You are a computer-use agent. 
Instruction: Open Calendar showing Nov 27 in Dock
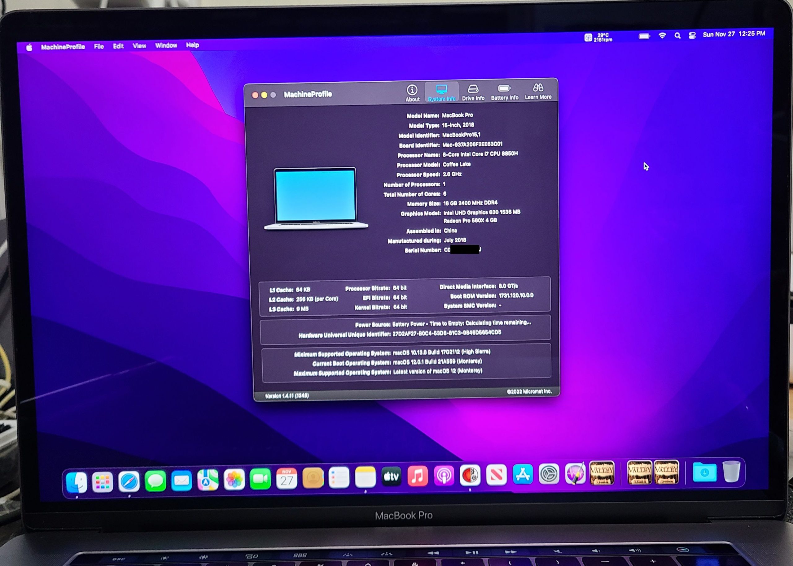tap(287, 478)
